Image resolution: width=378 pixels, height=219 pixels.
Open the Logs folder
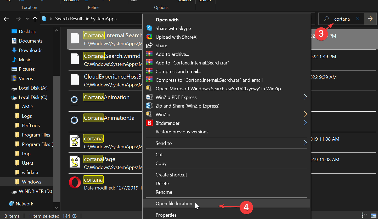[27, 116]
